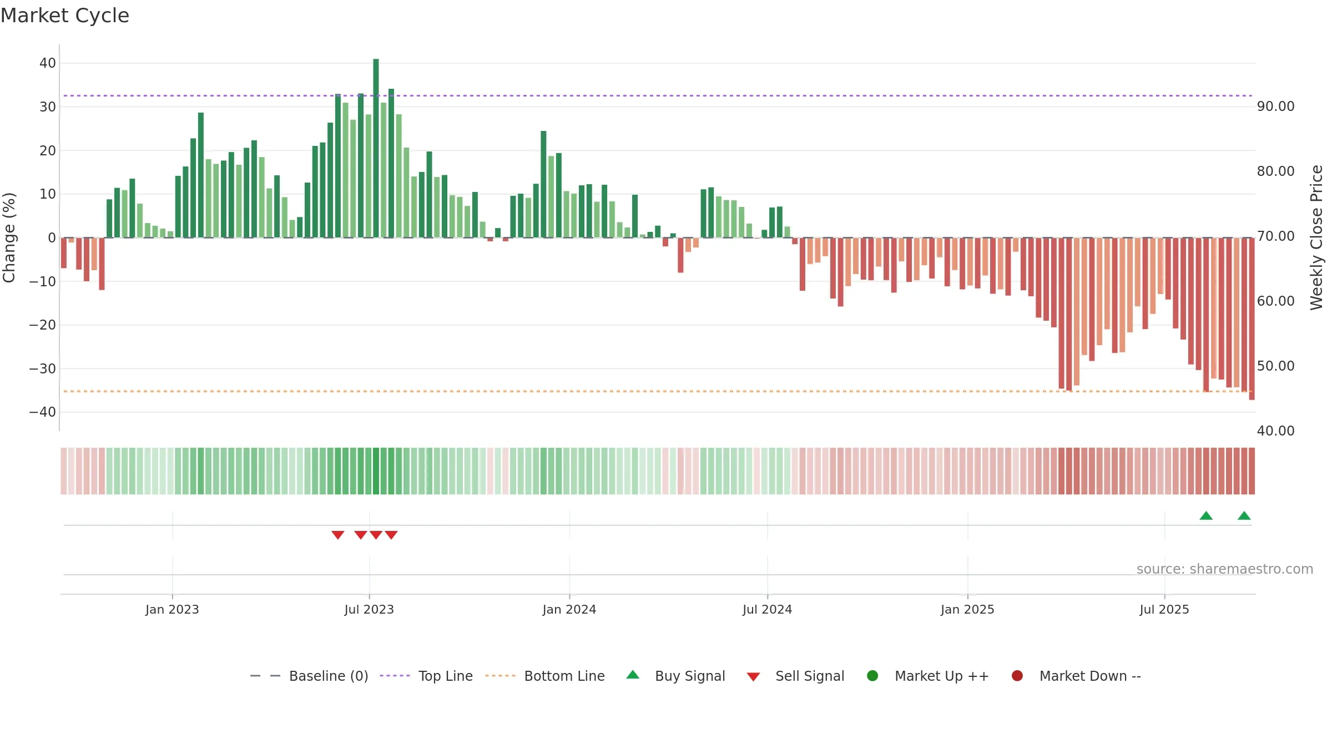Click the last red bar on the chart
The height and width of the screenshot is (749, 1332).
[1252, 318]
